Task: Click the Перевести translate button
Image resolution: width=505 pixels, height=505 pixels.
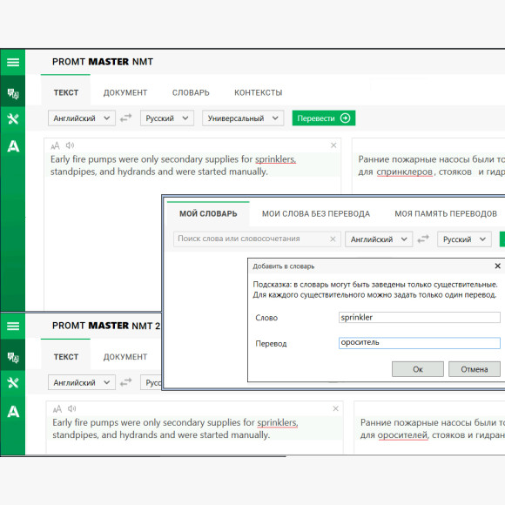Action: tap(324, 118)
